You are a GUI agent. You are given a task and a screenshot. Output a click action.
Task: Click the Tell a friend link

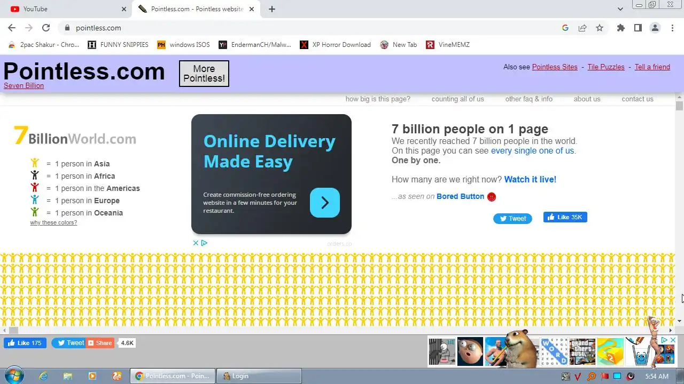(652, 67)
